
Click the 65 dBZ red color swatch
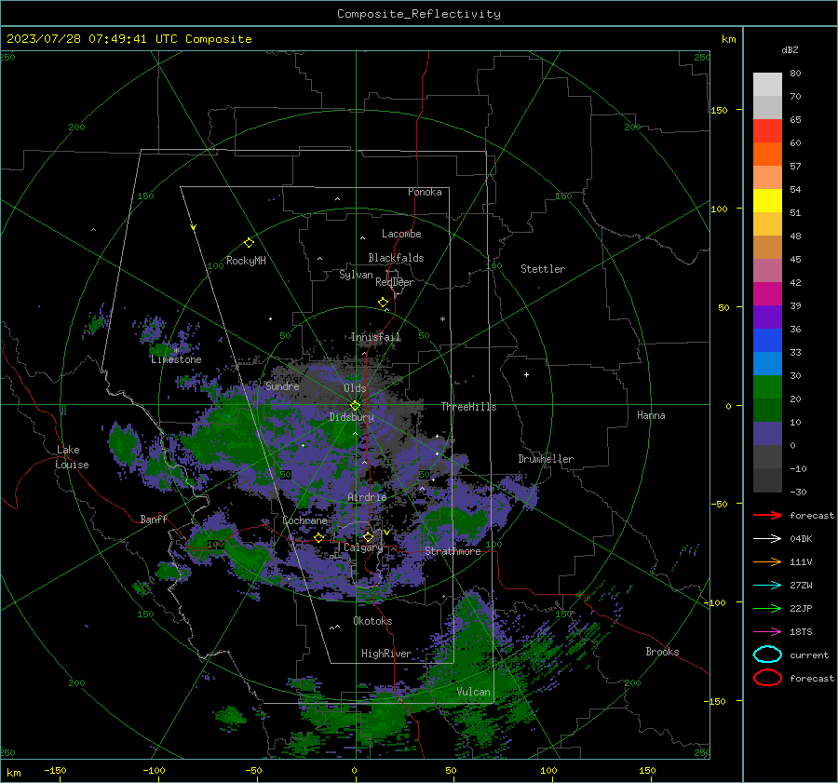(x=767, y=130)
